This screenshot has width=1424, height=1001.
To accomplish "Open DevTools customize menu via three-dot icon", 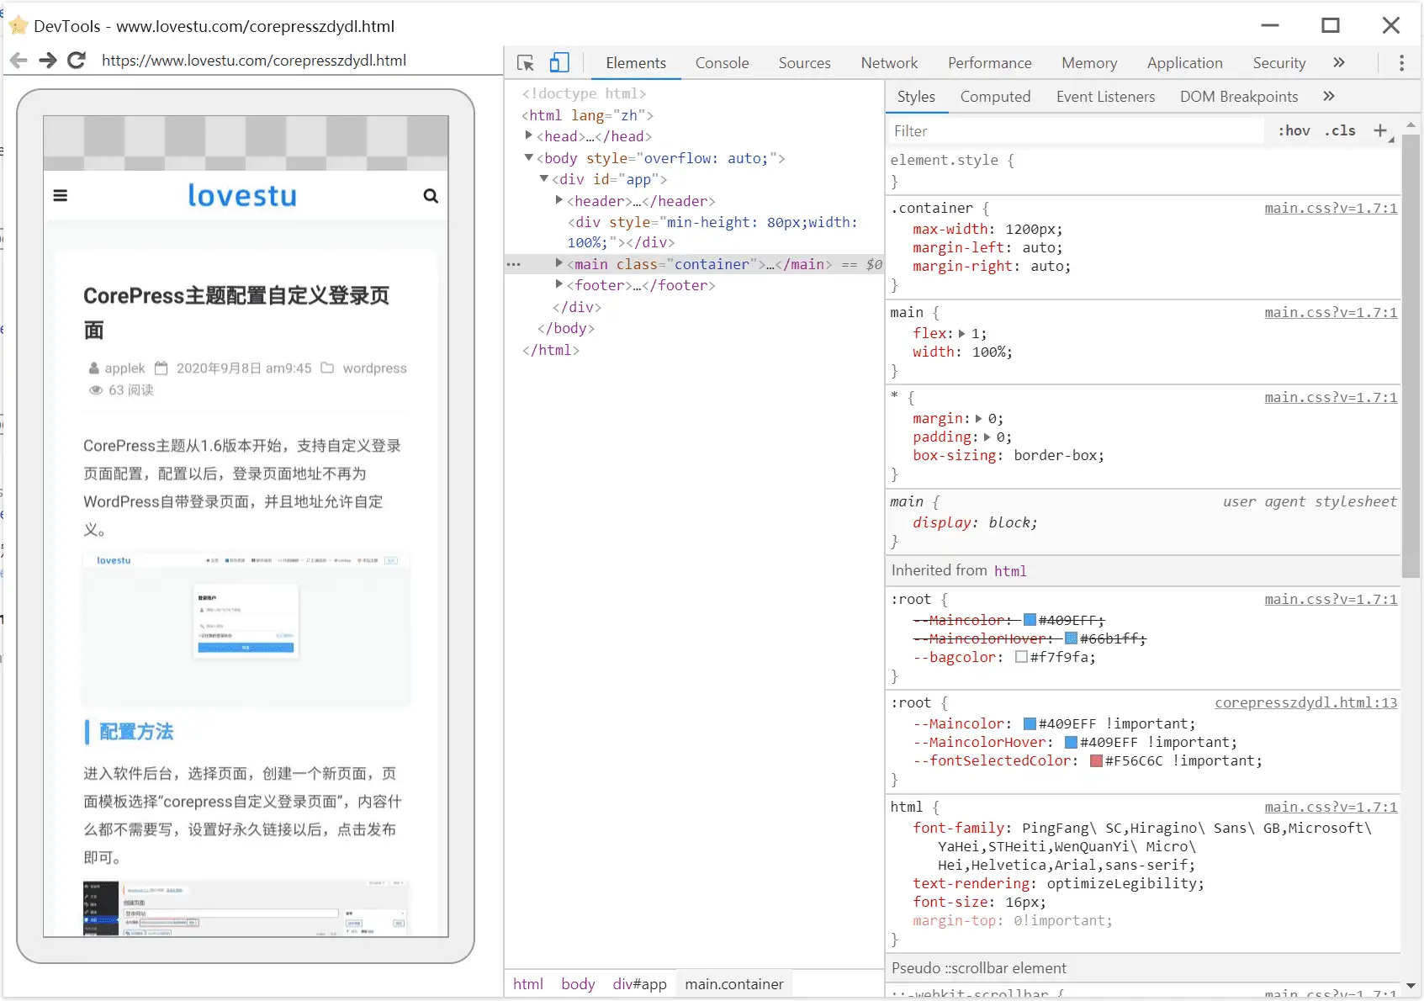I will [1402, 63].
